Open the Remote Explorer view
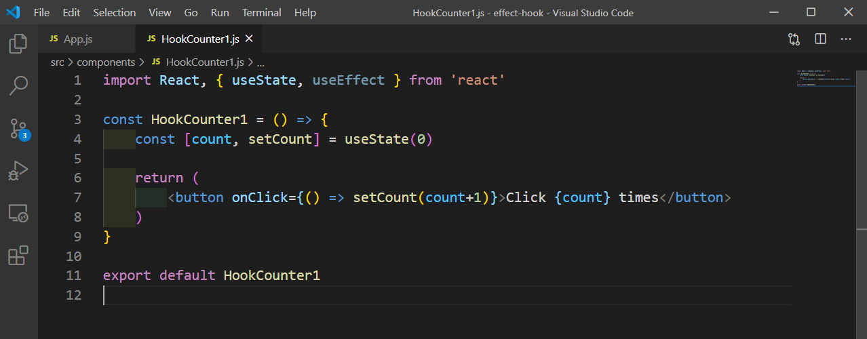This screenshot has width=867, height=339. tap(18, 214)
